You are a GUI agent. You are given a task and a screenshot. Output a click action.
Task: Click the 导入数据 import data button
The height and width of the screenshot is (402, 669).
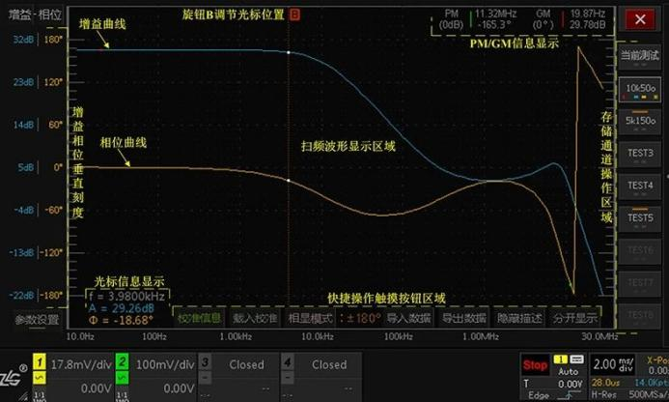click(408, 318)
